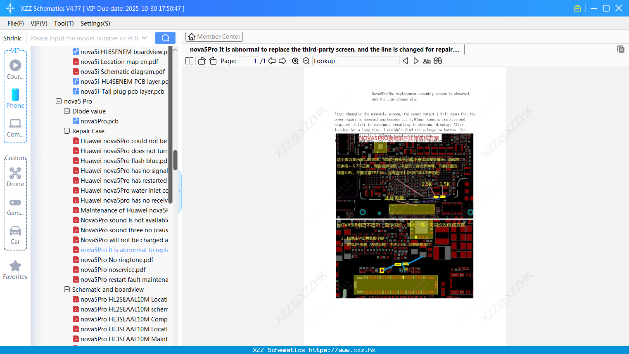Viewport: 629px width, 354px height.
Task: Open Nova5Pro will not be charged file
Action: [x=120, y=240]
